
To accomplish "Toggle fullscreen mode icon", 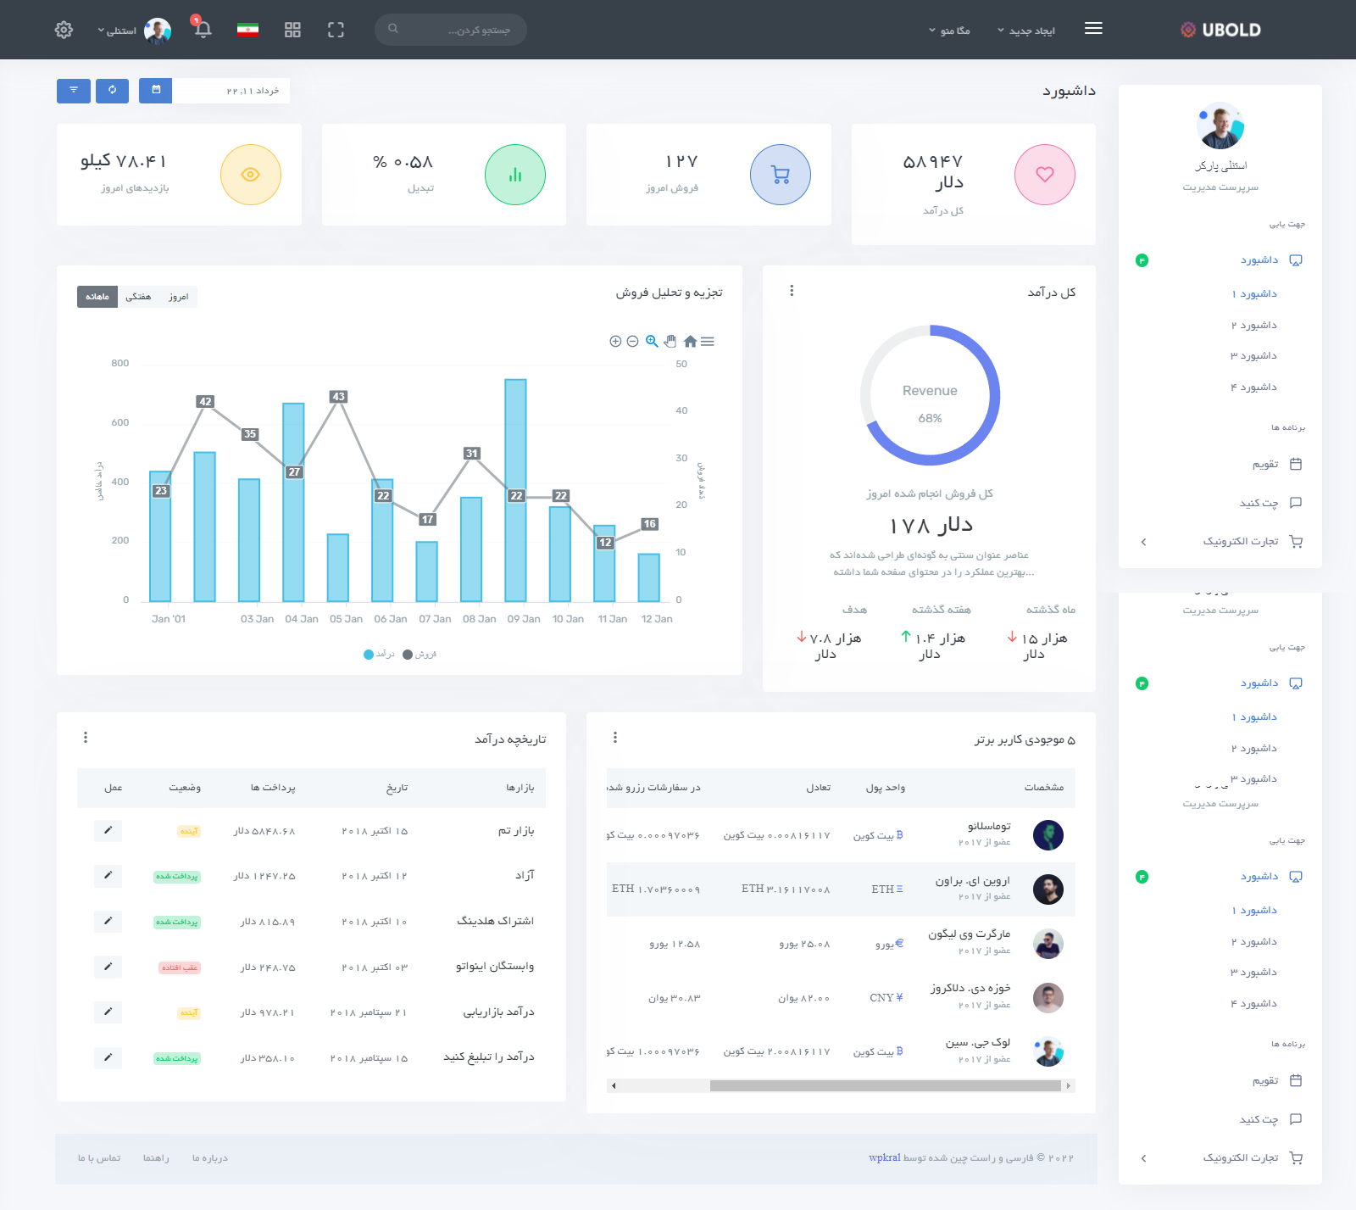I will [336, 30].
